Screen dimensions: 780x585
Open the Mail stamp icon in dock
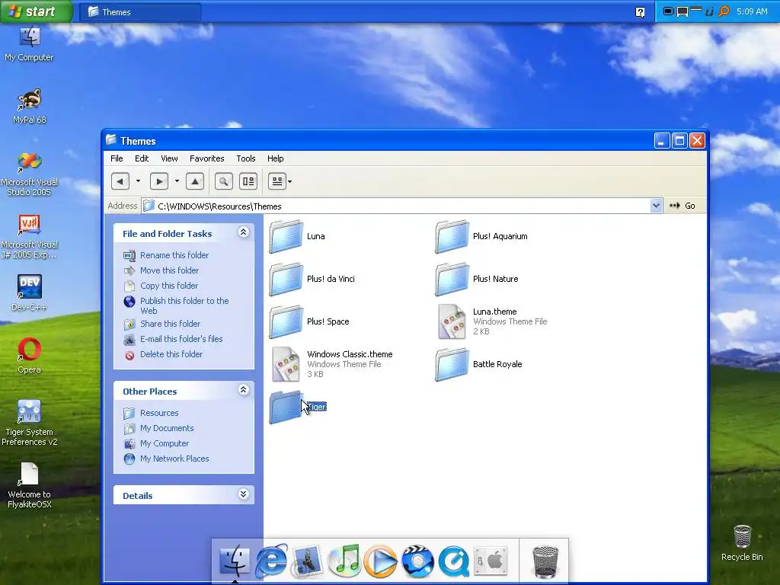(x=308, y=561)
